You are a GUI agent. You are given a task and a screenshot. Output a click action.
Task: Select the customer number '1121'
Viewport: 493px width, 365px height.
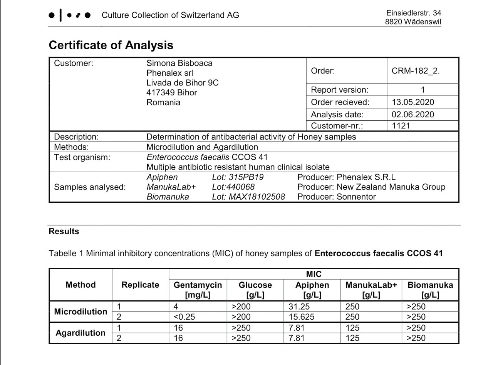[401, 126]
